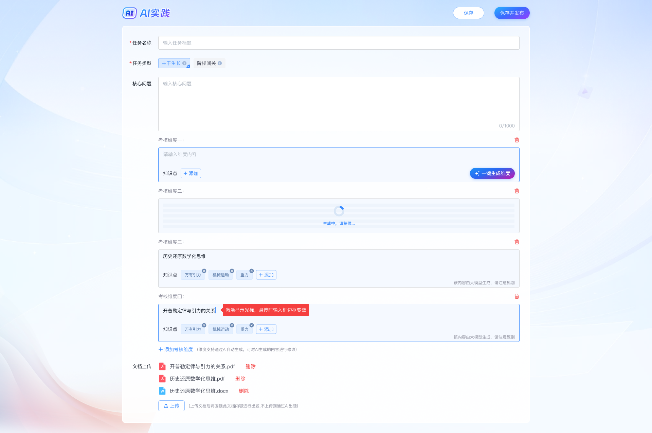Click 保存并发布 button
Screen dimensions: 652x433
tap(512, 13)
